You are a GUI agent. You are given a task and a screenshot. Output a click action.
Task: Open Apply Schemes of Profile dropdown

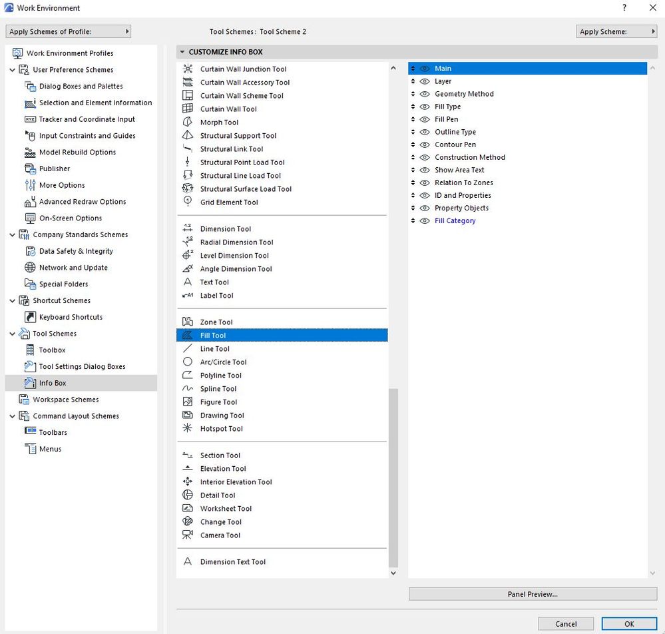click(69, 31)
